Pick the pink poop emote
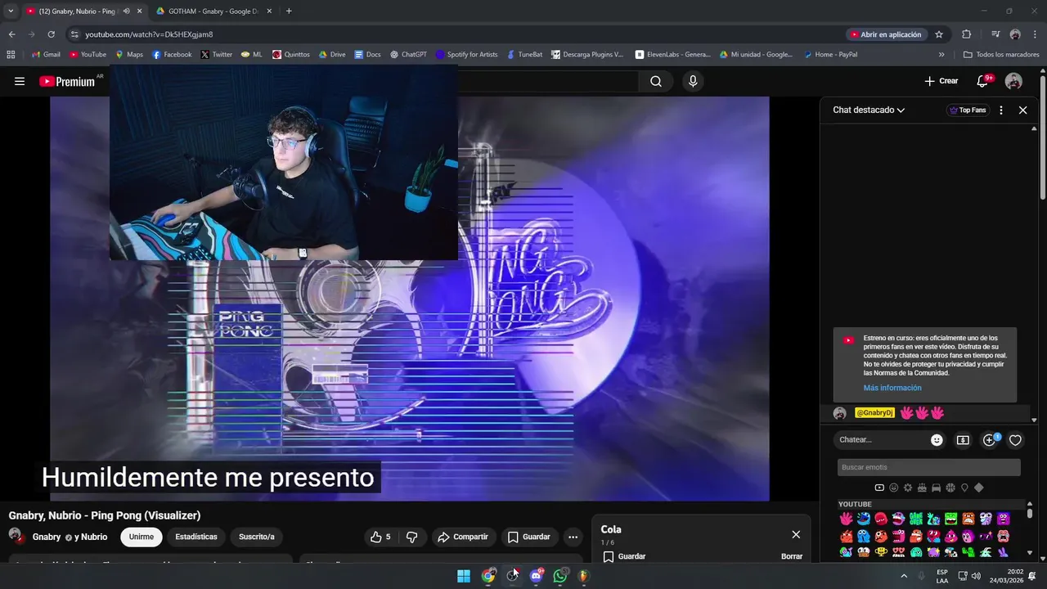Image resolution: width=1047 pixels, height=589 pixels. (x=951, y=537)
